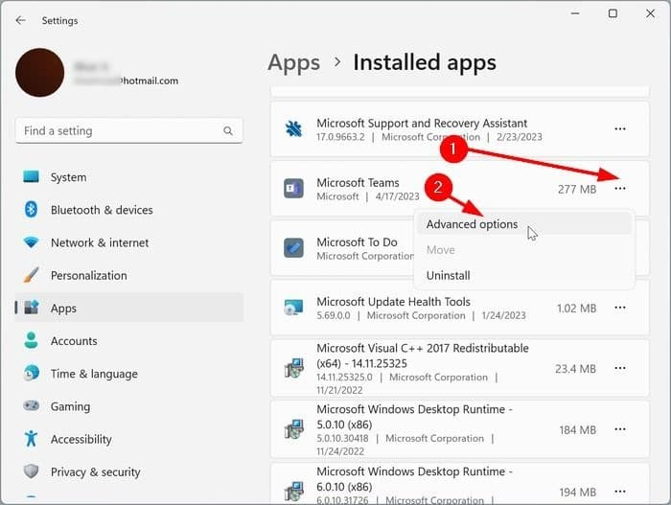Focus the Find a setting search box
This screenshot has height=505, width=671.
(128, 130)
